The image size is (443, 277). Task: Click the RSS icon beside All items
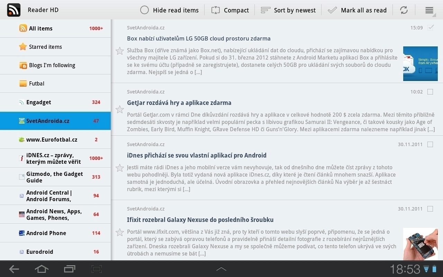coord(23,28)
